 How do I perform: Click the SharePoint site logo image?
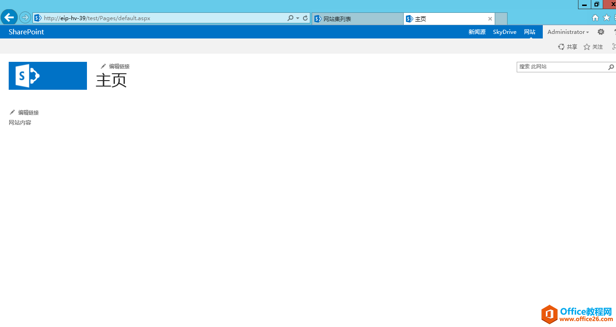tap(48, 76)
